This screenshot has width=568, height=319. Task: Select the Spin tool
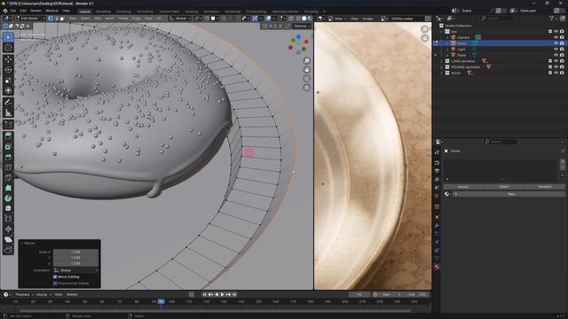8,198
